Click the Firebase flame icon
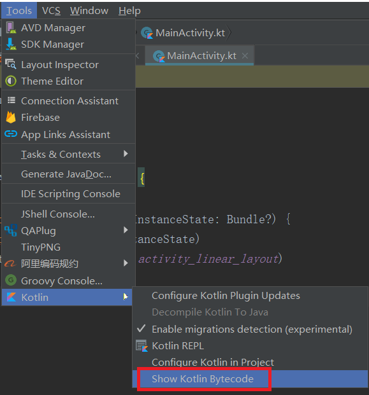The image size is (369, 395). (11, 118)
